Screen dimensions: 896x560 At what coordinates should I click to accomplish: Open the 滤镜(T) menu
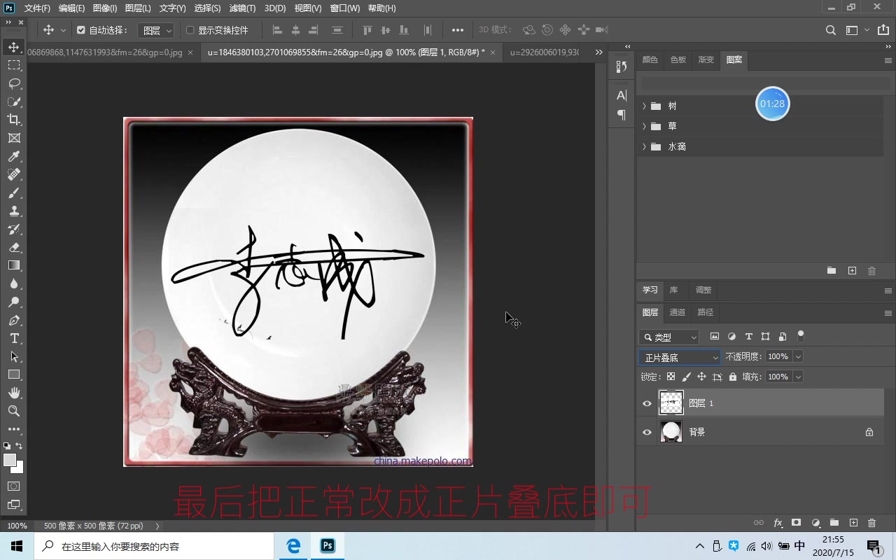pos(242,8)
